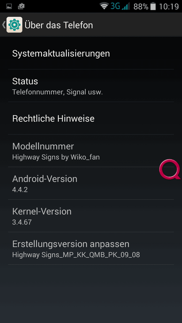Image resolution: width=182 pixels, height=323 pixels.
Task: Tap the pink Q floating icon
Action: pos(170,169)
